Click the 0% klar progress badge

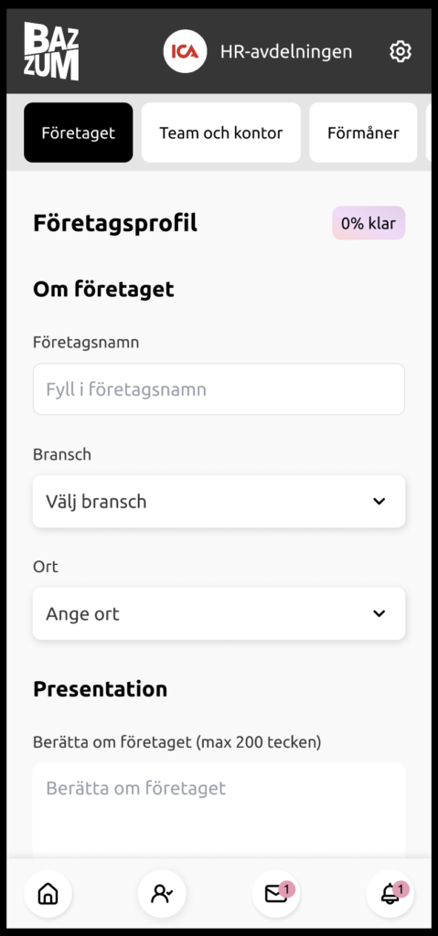(369, 223)
